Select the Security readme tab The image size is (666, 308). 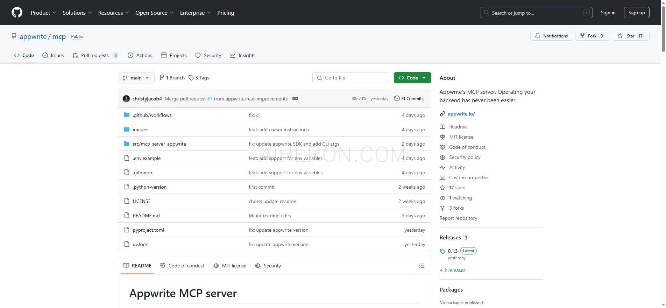pos(268,266)
